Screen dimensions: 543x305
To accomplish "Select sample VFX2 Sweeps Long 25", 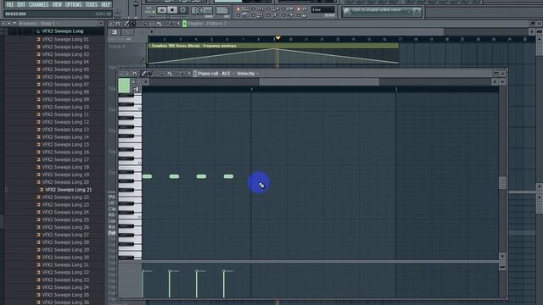I will pos(65,219).
